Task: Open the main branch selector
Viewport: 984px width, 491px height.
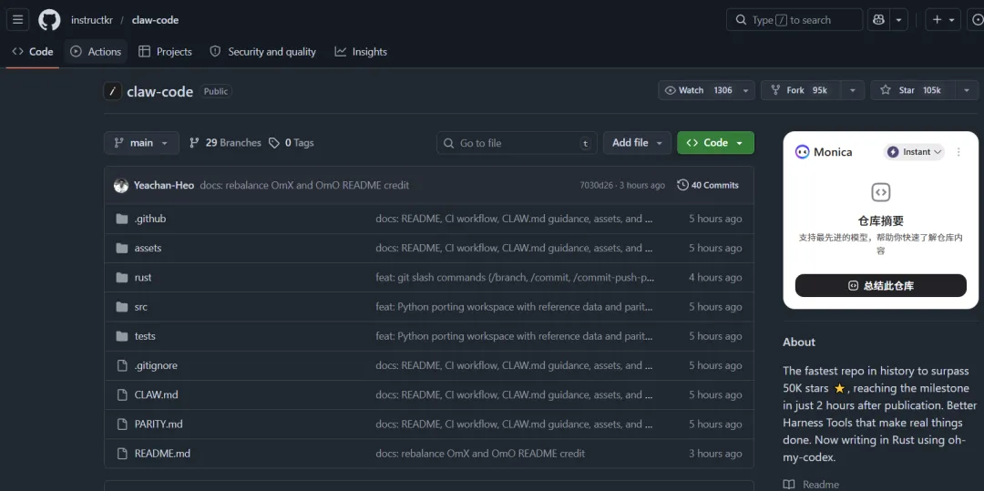Action: (141, 143)
